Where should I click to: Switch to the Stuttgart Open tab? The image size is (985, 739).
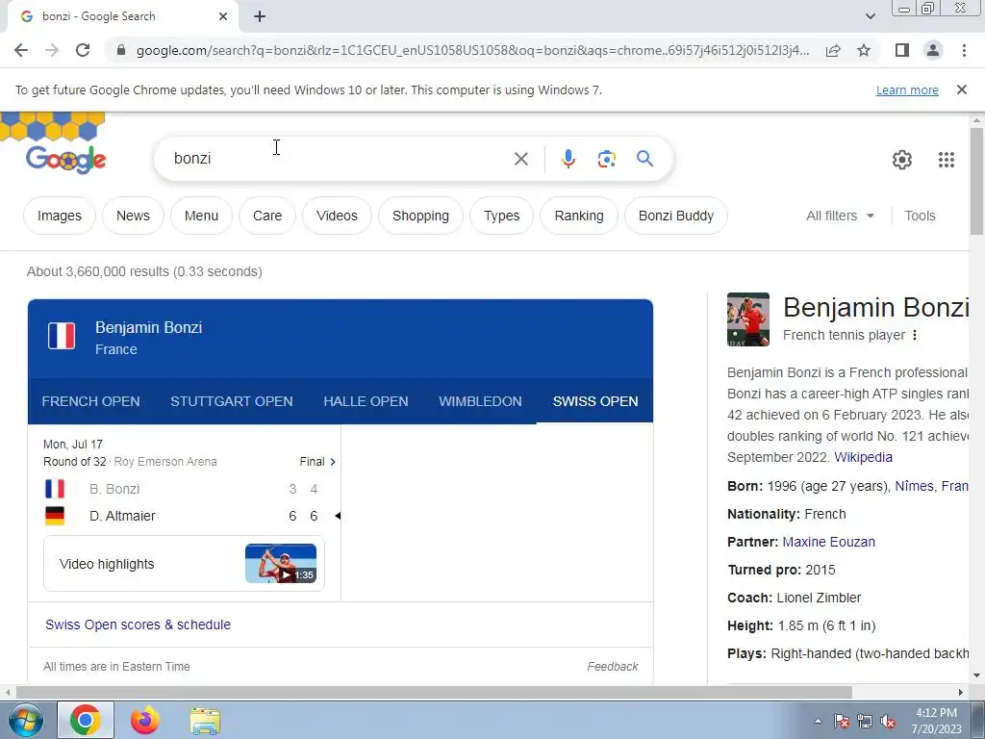pyautogui.click(x=231, y=401)
